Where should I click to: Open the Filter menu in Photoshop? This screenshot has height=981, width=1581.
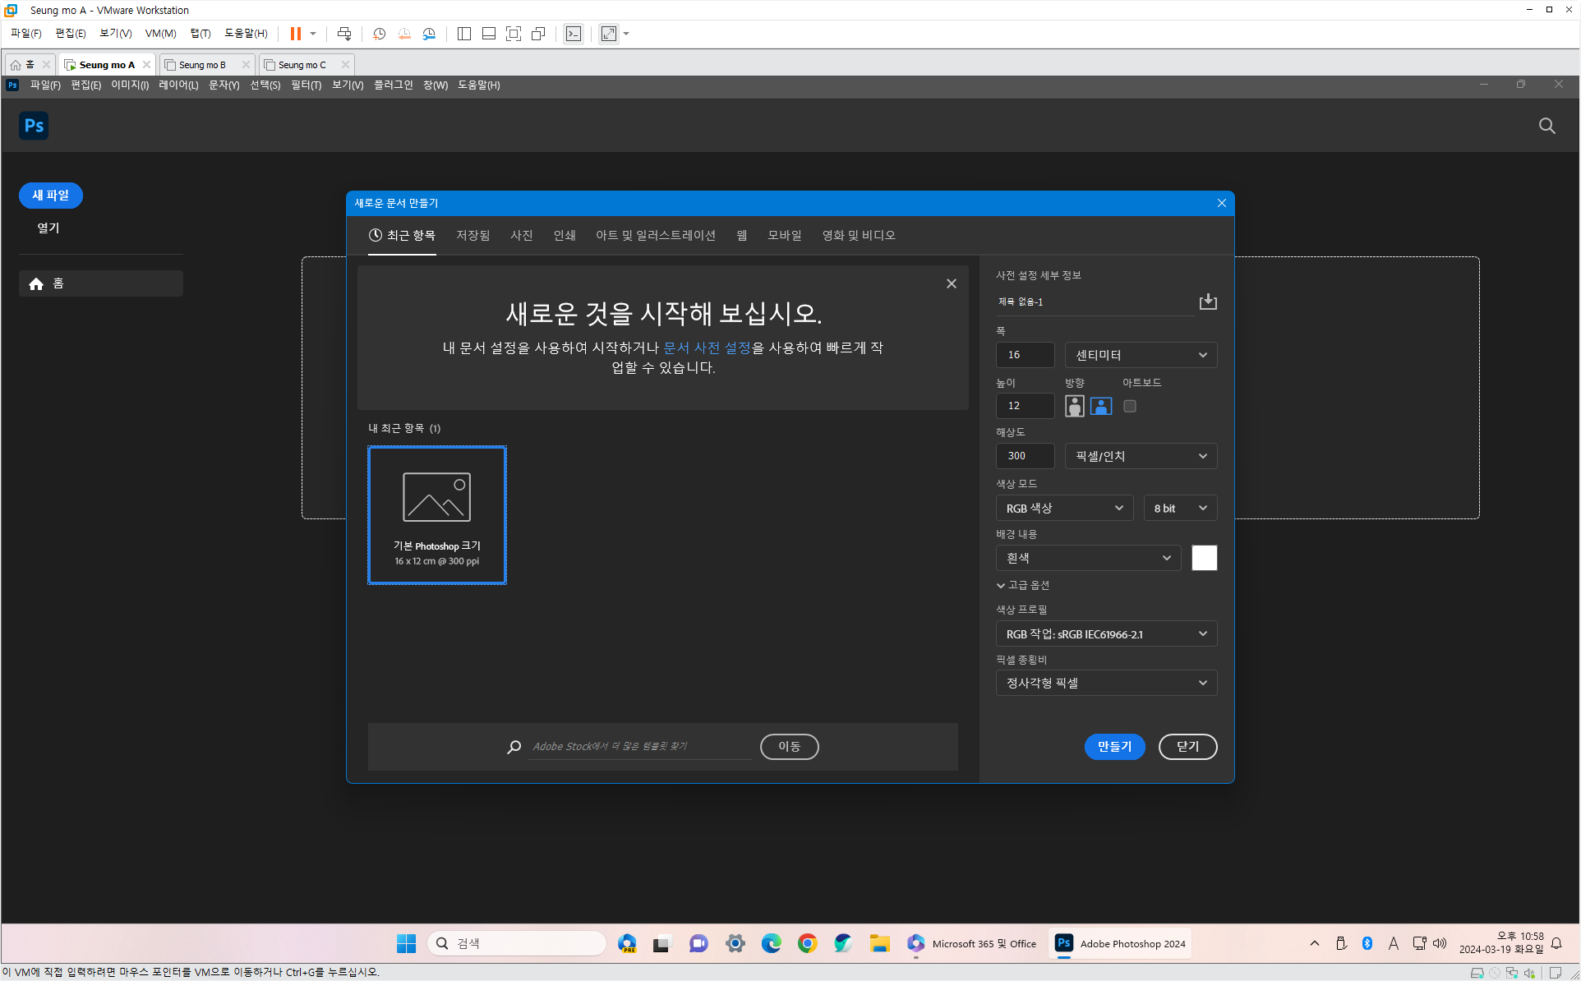306,85
